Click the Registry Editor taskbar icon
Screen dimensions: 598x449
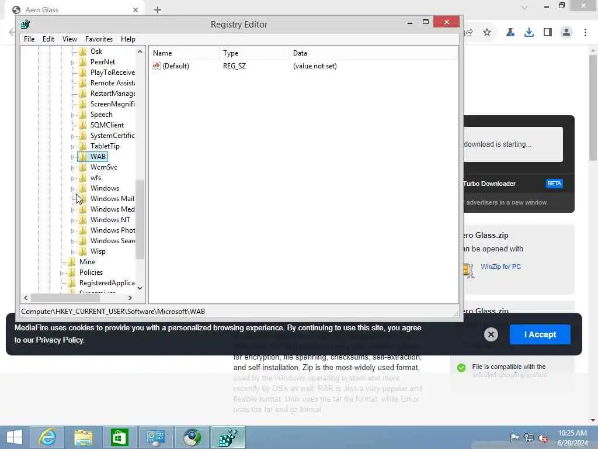[x=228, y=437]
